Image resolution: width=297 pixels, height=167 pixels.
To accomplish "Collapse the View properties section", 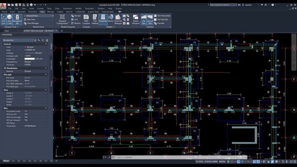I will [46, 90].
